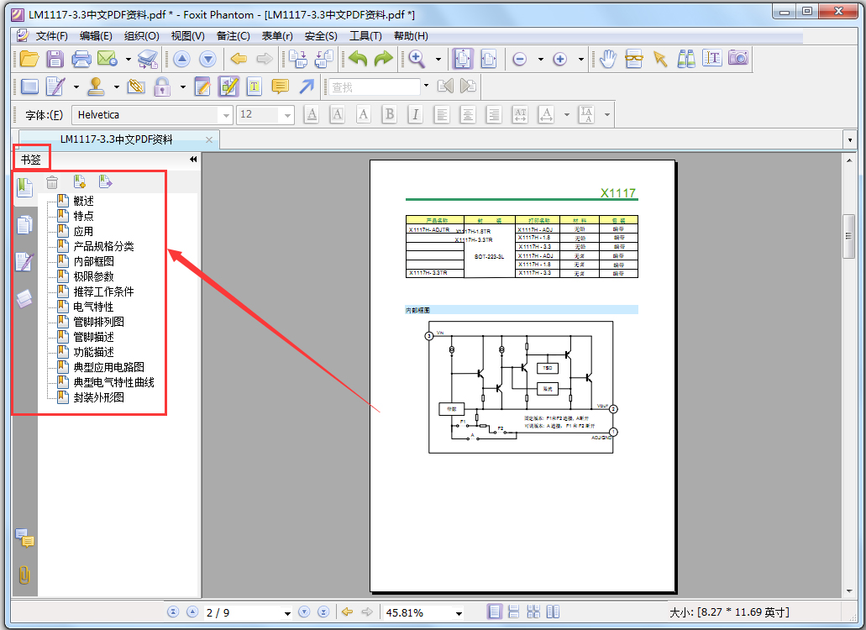
Task: Select the magnifier zoom-in tool
Action: point(417,59)
